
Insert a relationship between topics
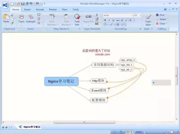[39, 19]
